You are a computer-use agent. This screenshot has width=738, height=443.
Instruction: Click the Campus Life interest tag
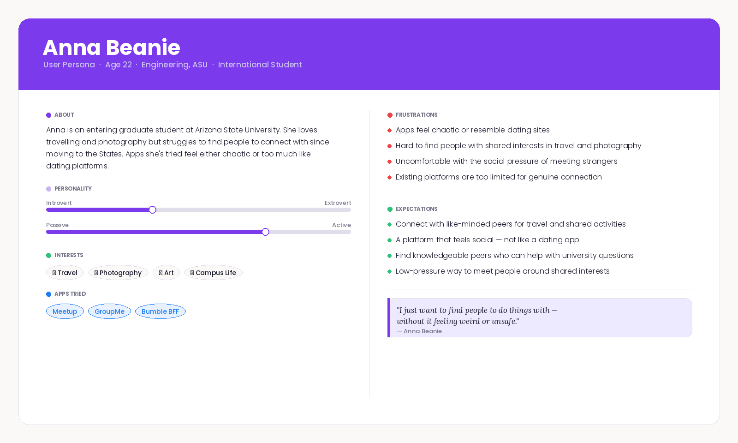(x=213, y=273)
